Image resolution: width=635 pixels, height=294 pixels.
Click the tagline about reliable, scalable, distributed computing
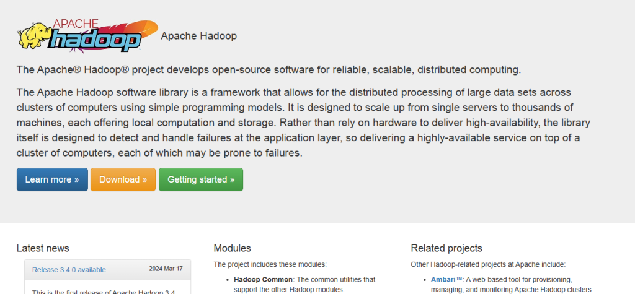click(x=269, y=69)
